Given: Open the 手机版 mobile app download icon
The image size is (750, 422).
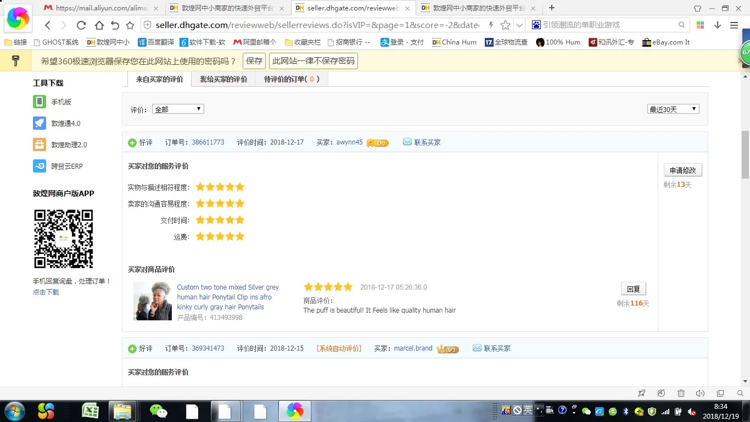Looking at the screenshot, I should click(x=39, y=102).
